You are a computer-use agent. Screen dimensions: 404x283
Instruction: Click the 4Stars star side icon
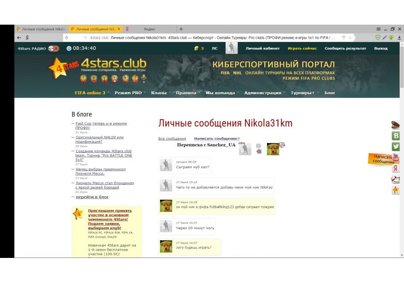(396, 190)
